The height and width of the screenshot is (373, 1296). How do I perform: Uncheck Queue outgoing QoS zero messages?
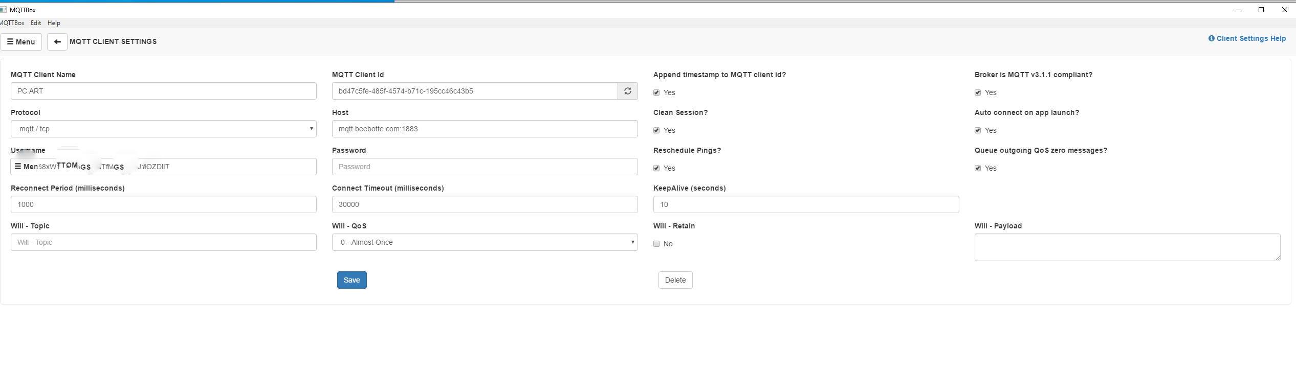(978, 168)
